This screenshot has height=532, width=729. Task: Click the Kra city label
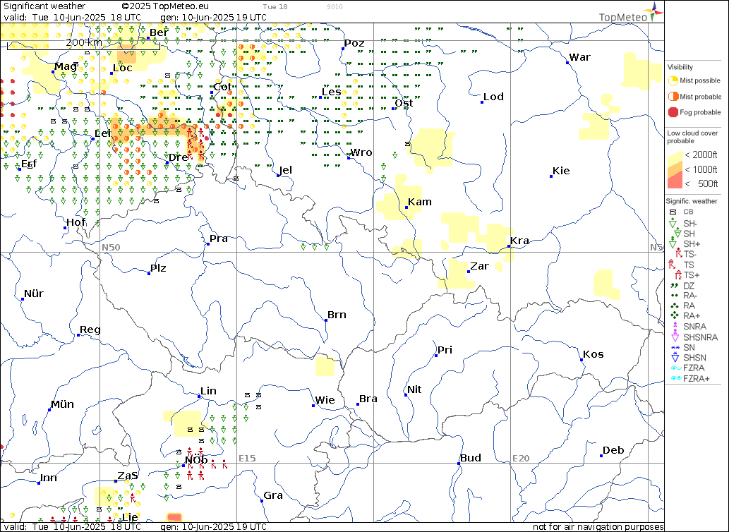(x=519, y=241)
